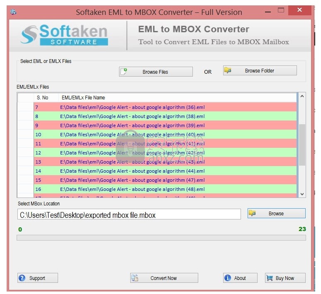Click the Buy Now button
The width and height of the screenshot is (321, 294).
[285, 278]
